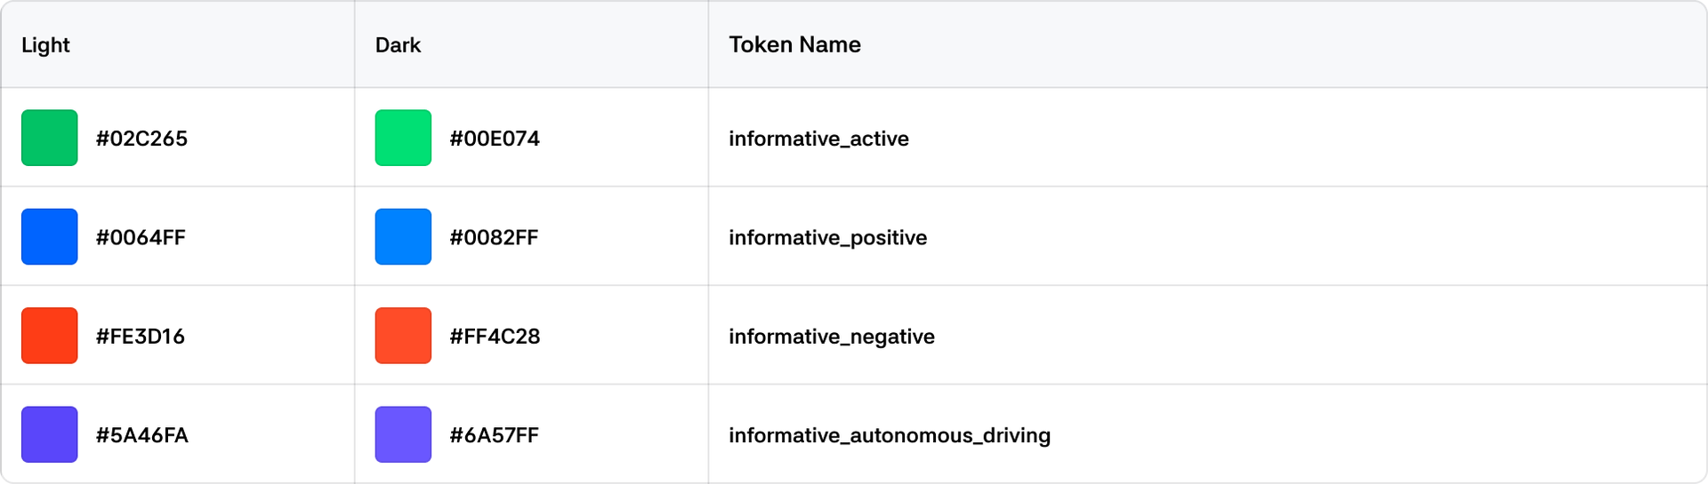The image size is (1708, 484).
Task: Select the informative_active token name
Action: coord(818,139)
